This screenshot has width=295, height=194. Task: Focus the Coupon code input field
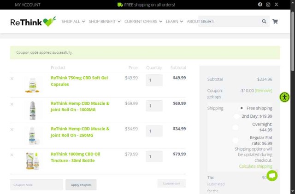(36, 185)
